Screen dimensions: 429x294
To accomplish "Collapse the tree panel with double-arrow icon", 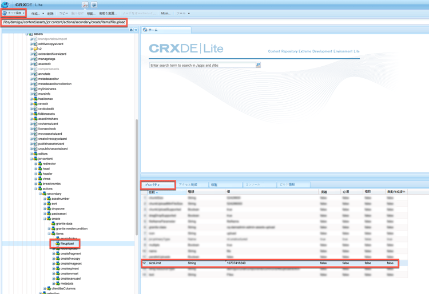I will [x=136, y=30].
